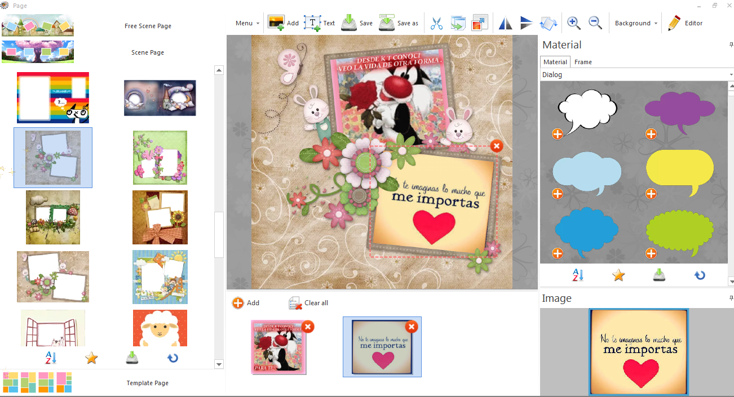The width and height of the screenshot is (734, 397).
Task: Add the green scalloped speech bubble
Action: pyautogui.click(x=651, y=253)
